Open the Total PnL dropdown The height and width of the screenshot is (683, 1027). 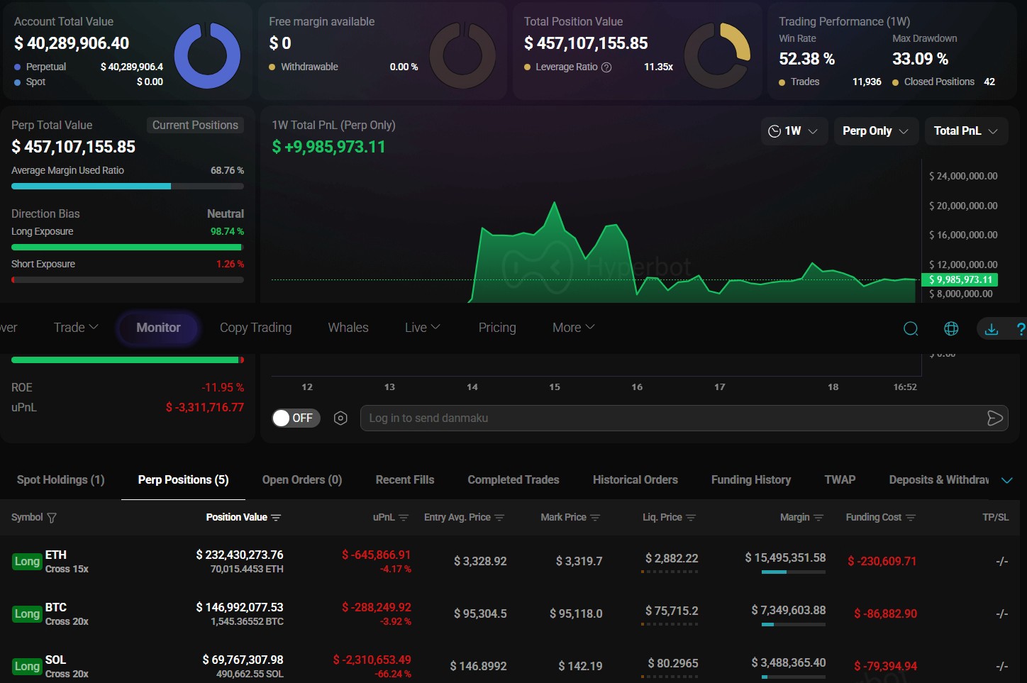point(966,131)
